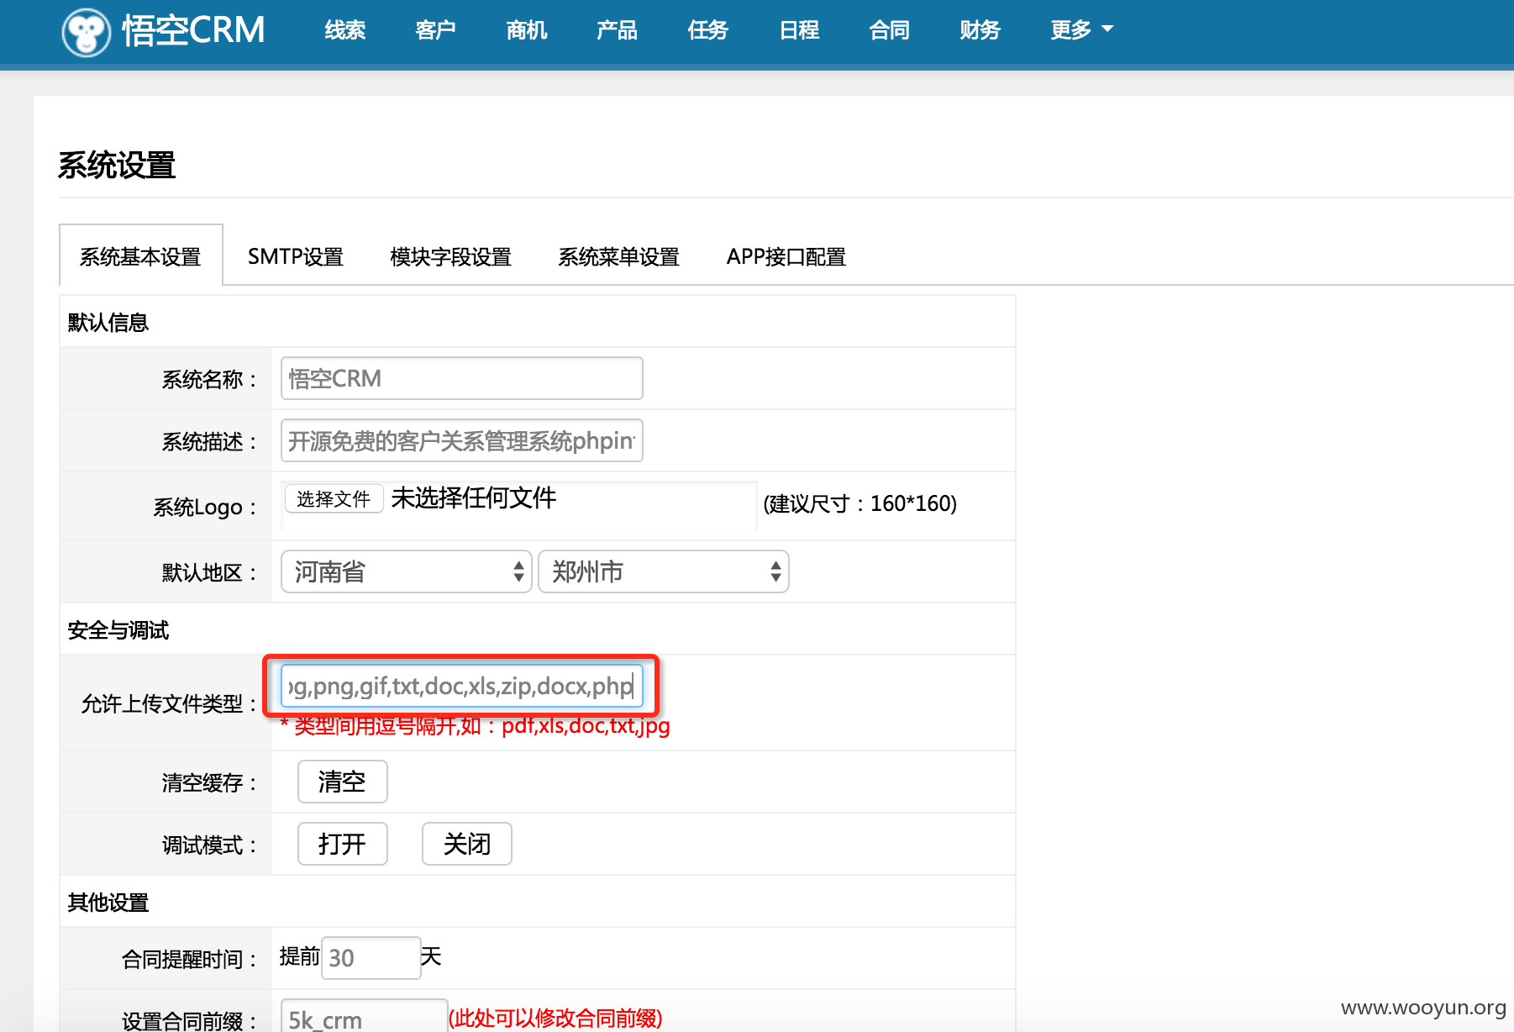The width and height of the screenshot is (1514, 1032).
Task: Click the 默认地区 label
Action: 209,572
